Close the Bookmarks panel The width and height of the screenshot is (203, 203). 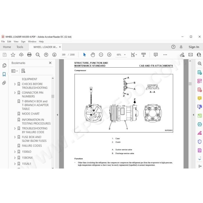50,63
